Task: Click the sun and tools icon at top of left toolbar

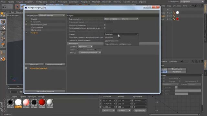Action: tap(3, 14)
